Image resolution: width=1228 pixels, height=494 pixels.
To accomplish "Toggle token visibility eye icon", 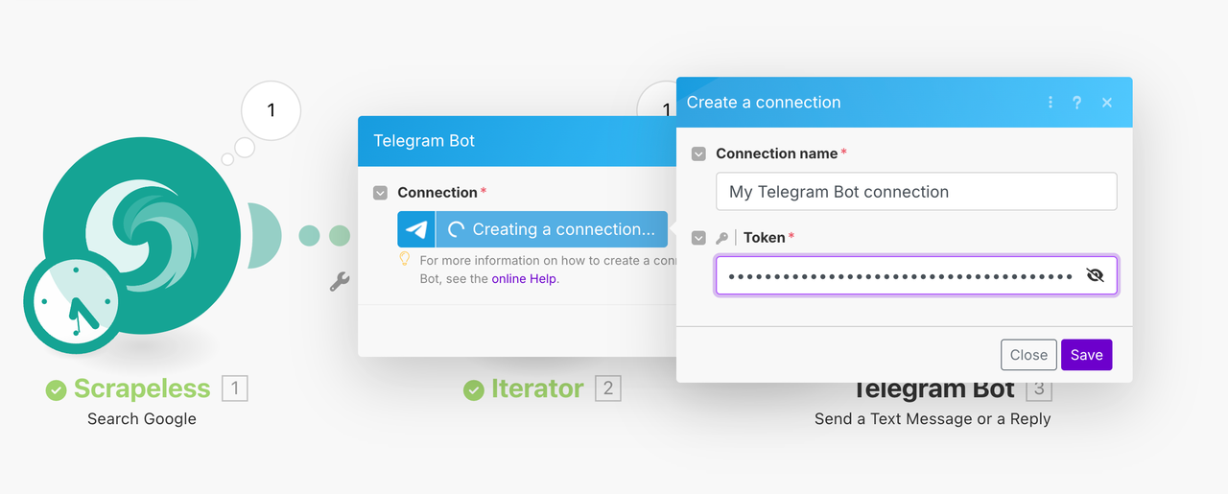I will (1096, 276).
